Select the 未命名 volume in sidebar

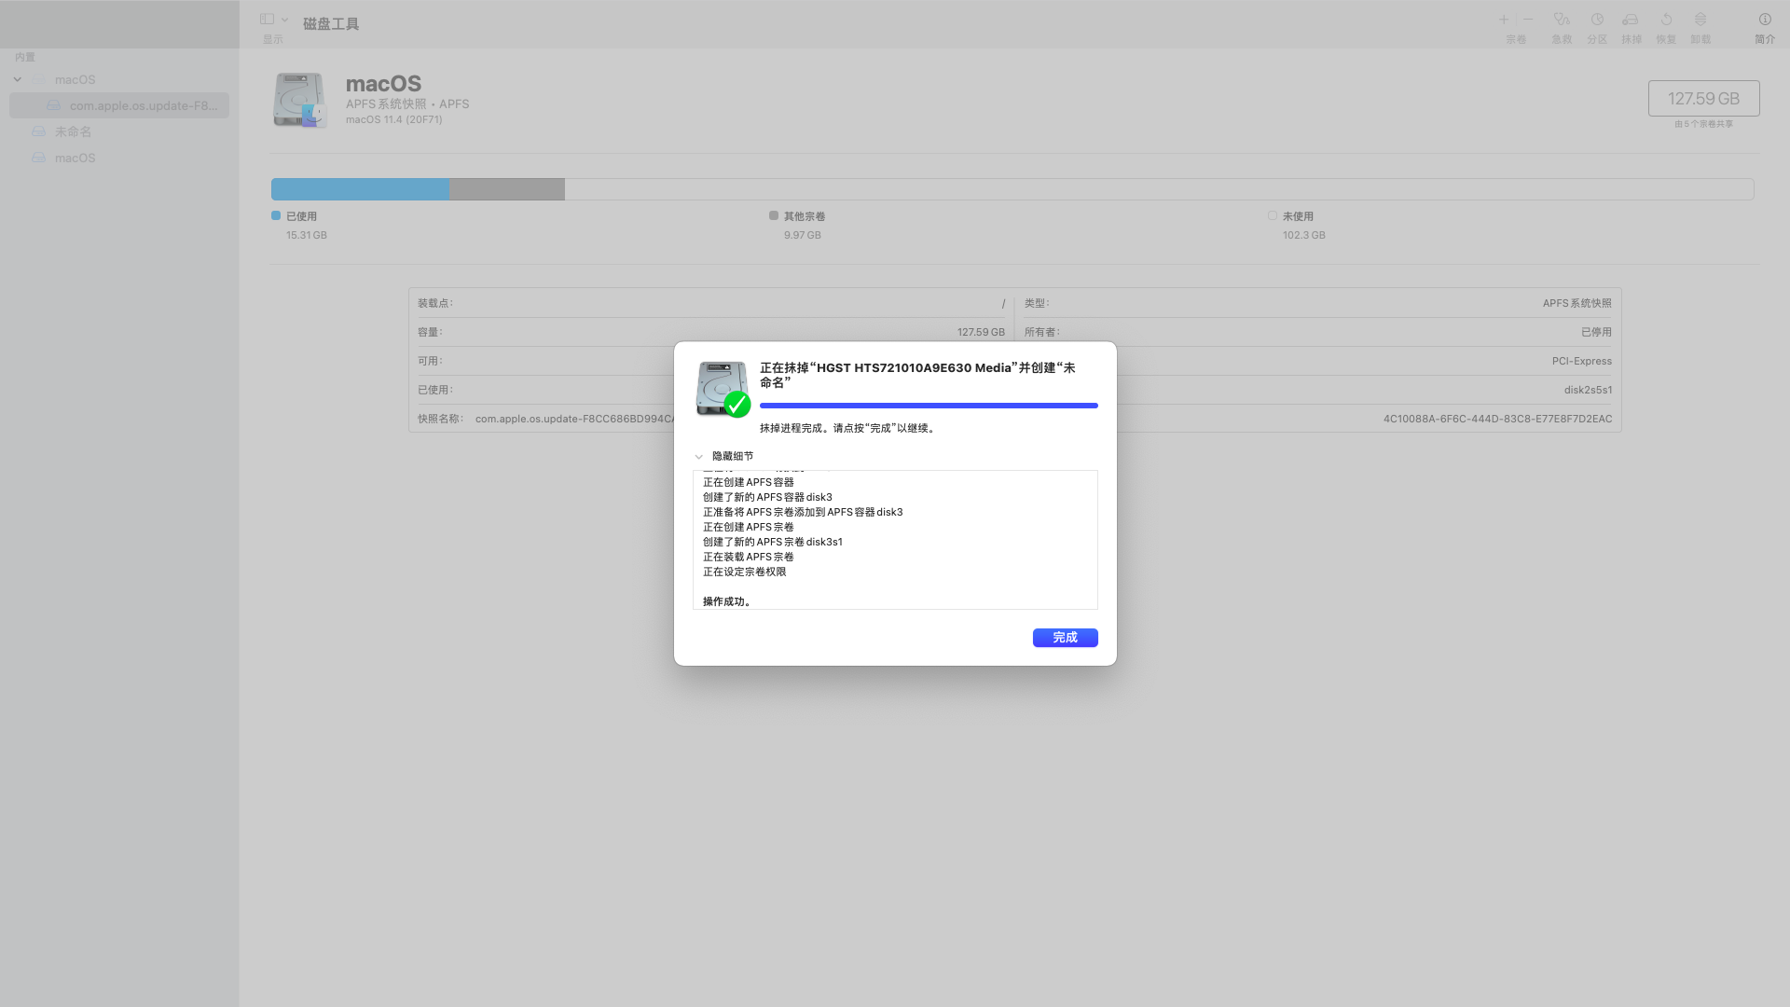pos(73,131)
